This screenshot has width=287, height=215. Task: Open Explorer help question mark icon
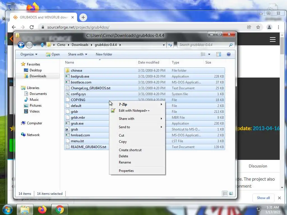[229, 54]
